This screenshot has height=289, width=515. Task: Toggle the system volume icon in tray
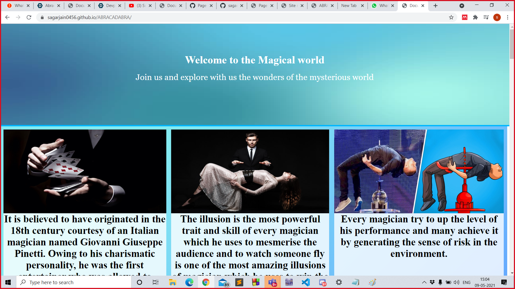(x=456, y=282)
